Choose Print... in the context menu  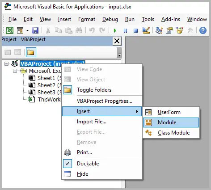(102, 152)
